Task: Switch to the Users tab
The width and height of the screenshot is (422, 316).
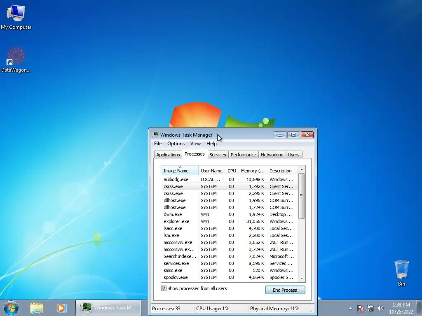Action: 293,155
